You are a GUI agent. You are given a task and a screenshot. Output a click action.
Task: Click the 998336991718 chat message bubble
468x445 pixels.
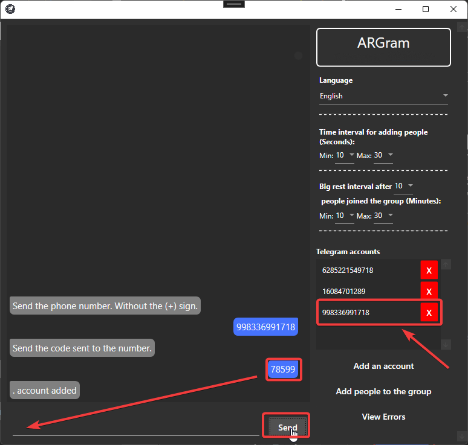point(265,327)
